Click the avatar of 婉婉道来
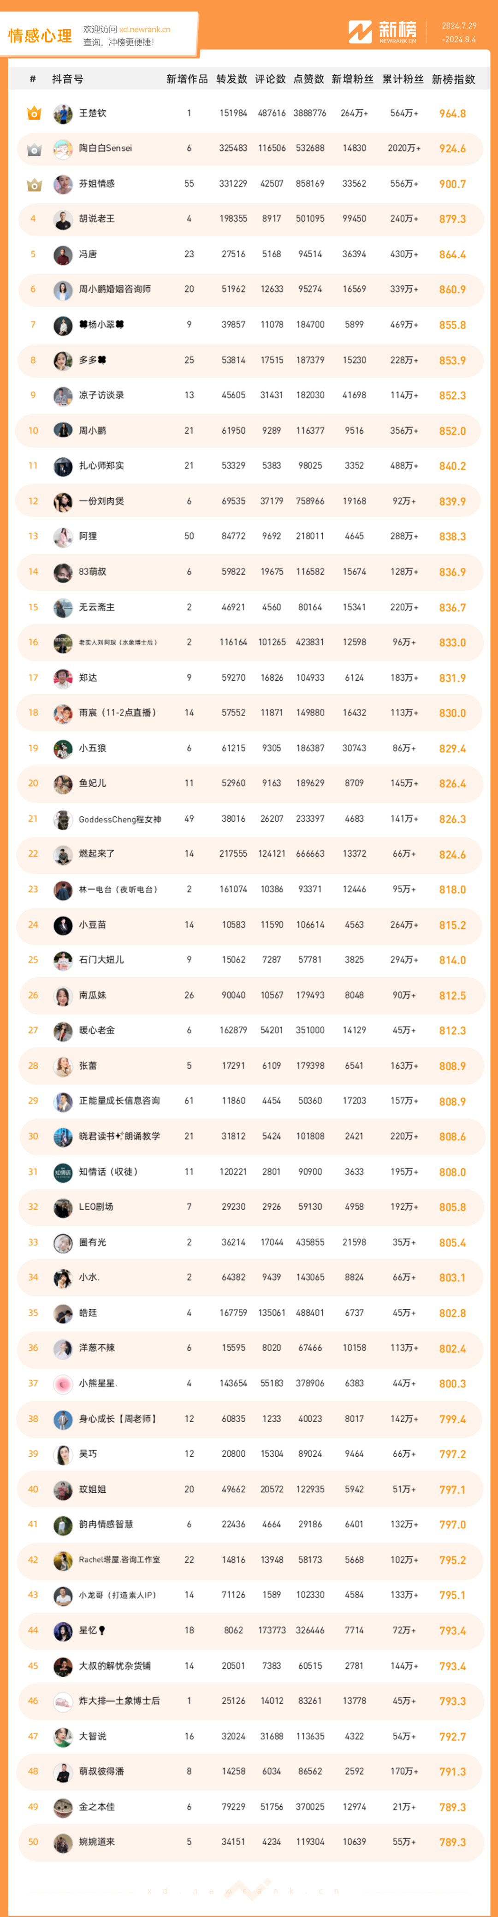This screenshot has width=498, height=1917. (63, 1843)
